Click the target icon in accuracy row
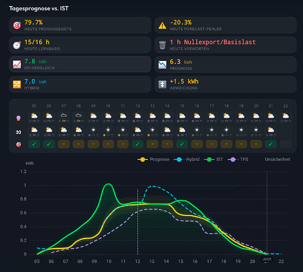303x272 pixels. click(x=19, y=144)
